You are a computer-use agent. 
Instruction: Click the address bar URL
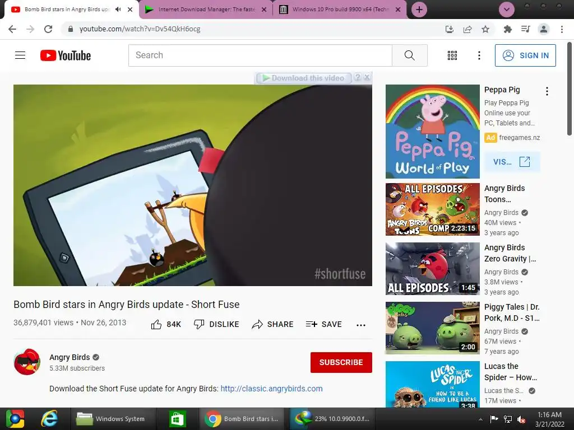140,29
